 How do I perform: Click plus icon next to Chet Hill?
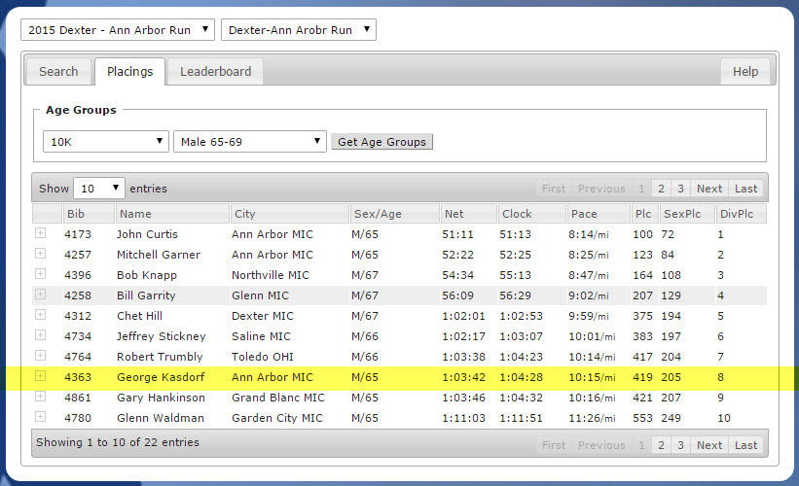pos(40,315)
